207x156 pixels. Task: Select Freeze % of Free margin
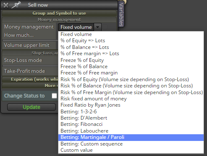pyautogui.click(x=131, y=73)
